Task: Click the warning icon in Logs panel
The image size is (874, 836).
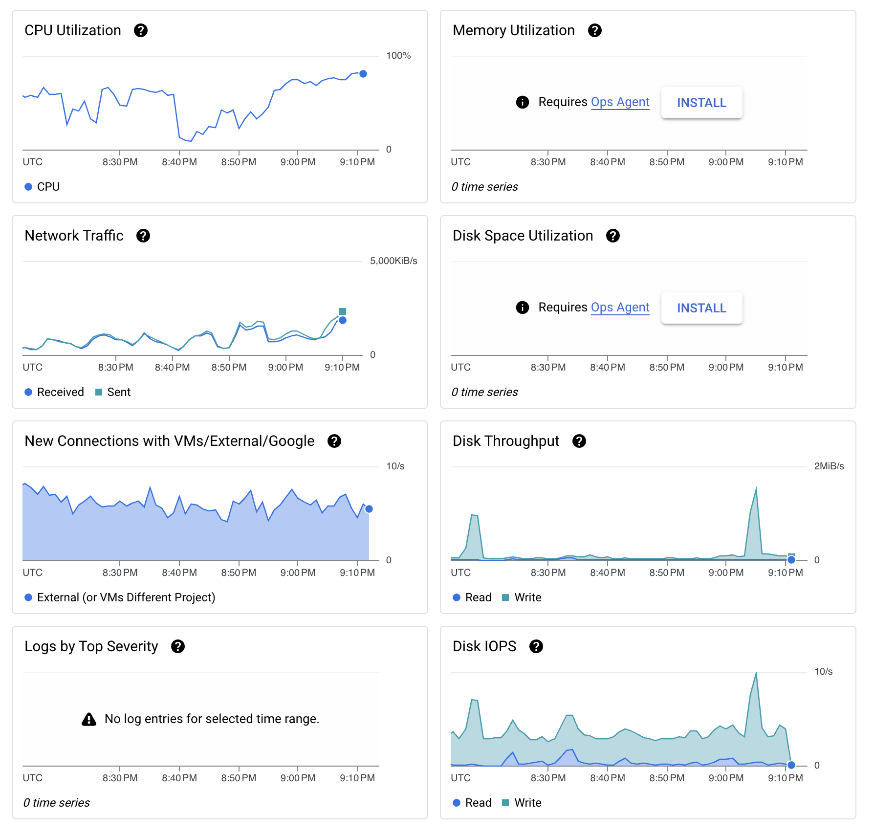Action: coord(89,719)
